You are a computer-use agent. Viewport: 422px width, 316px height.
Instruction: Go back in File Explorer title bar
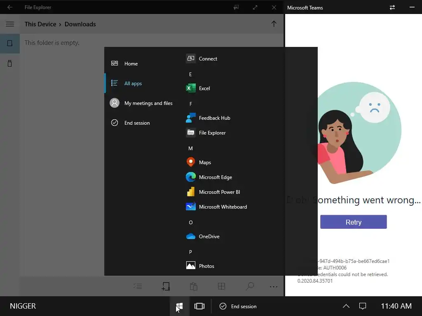pos(10,7)
